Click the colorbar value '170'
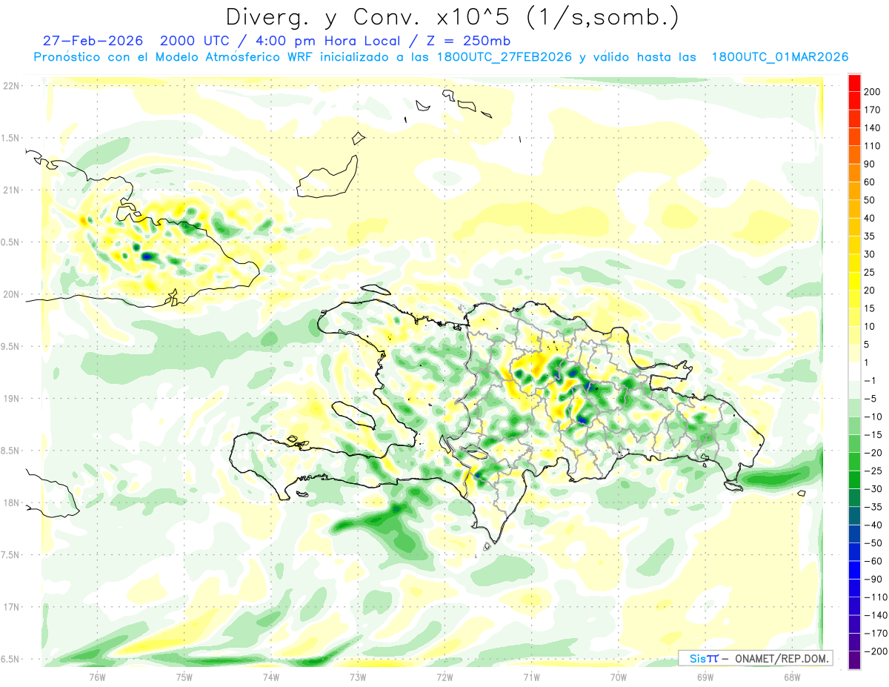 (873, 110)
